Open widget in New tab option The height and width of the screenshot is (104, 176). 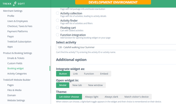click(x=77, y=85)
